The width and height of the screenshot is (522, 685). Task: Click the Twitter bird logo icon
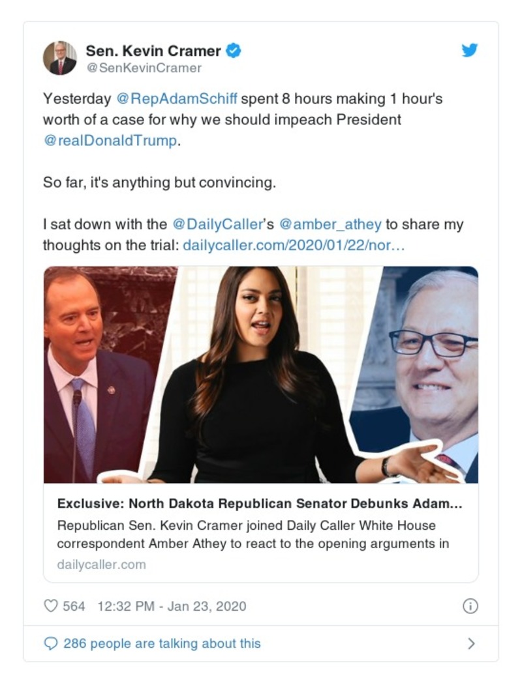[x=470, y=51]
